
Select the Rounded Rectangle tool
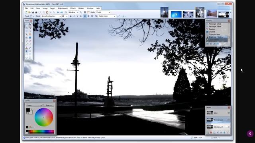(30, 54)
